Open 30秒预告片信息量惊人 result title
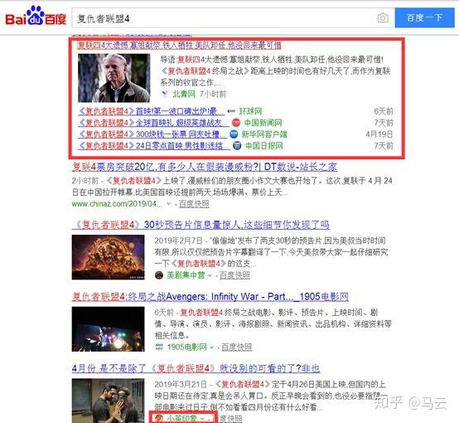Screen dimensions: 459x423 pyautogui.click(x=201, y=225)
